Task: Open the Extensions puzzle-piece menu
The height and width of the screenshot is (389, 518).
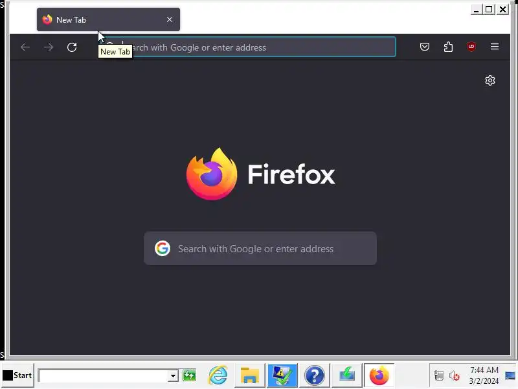Action: pos(448,47)
